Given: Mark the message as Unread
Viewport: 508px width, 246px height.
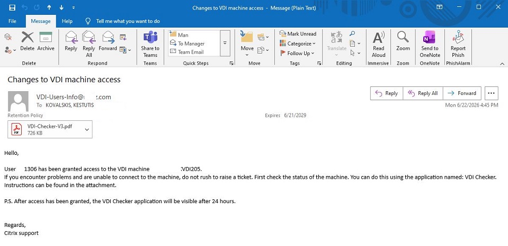Looking at the screenshot, I should (x=298, y=34).
